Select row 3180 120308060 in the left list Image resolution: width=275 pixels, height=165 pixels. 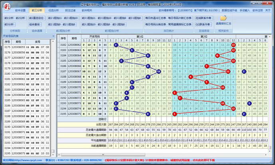tap(27, 74)
